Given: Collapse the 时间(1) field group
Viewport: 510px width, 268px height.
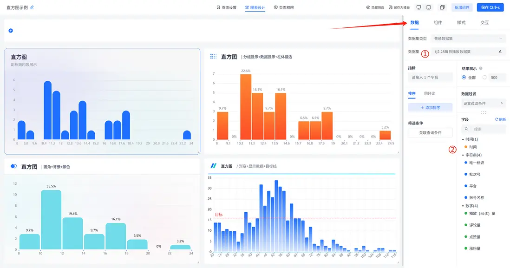Looking at the screenshot, I should click(463, 139).
